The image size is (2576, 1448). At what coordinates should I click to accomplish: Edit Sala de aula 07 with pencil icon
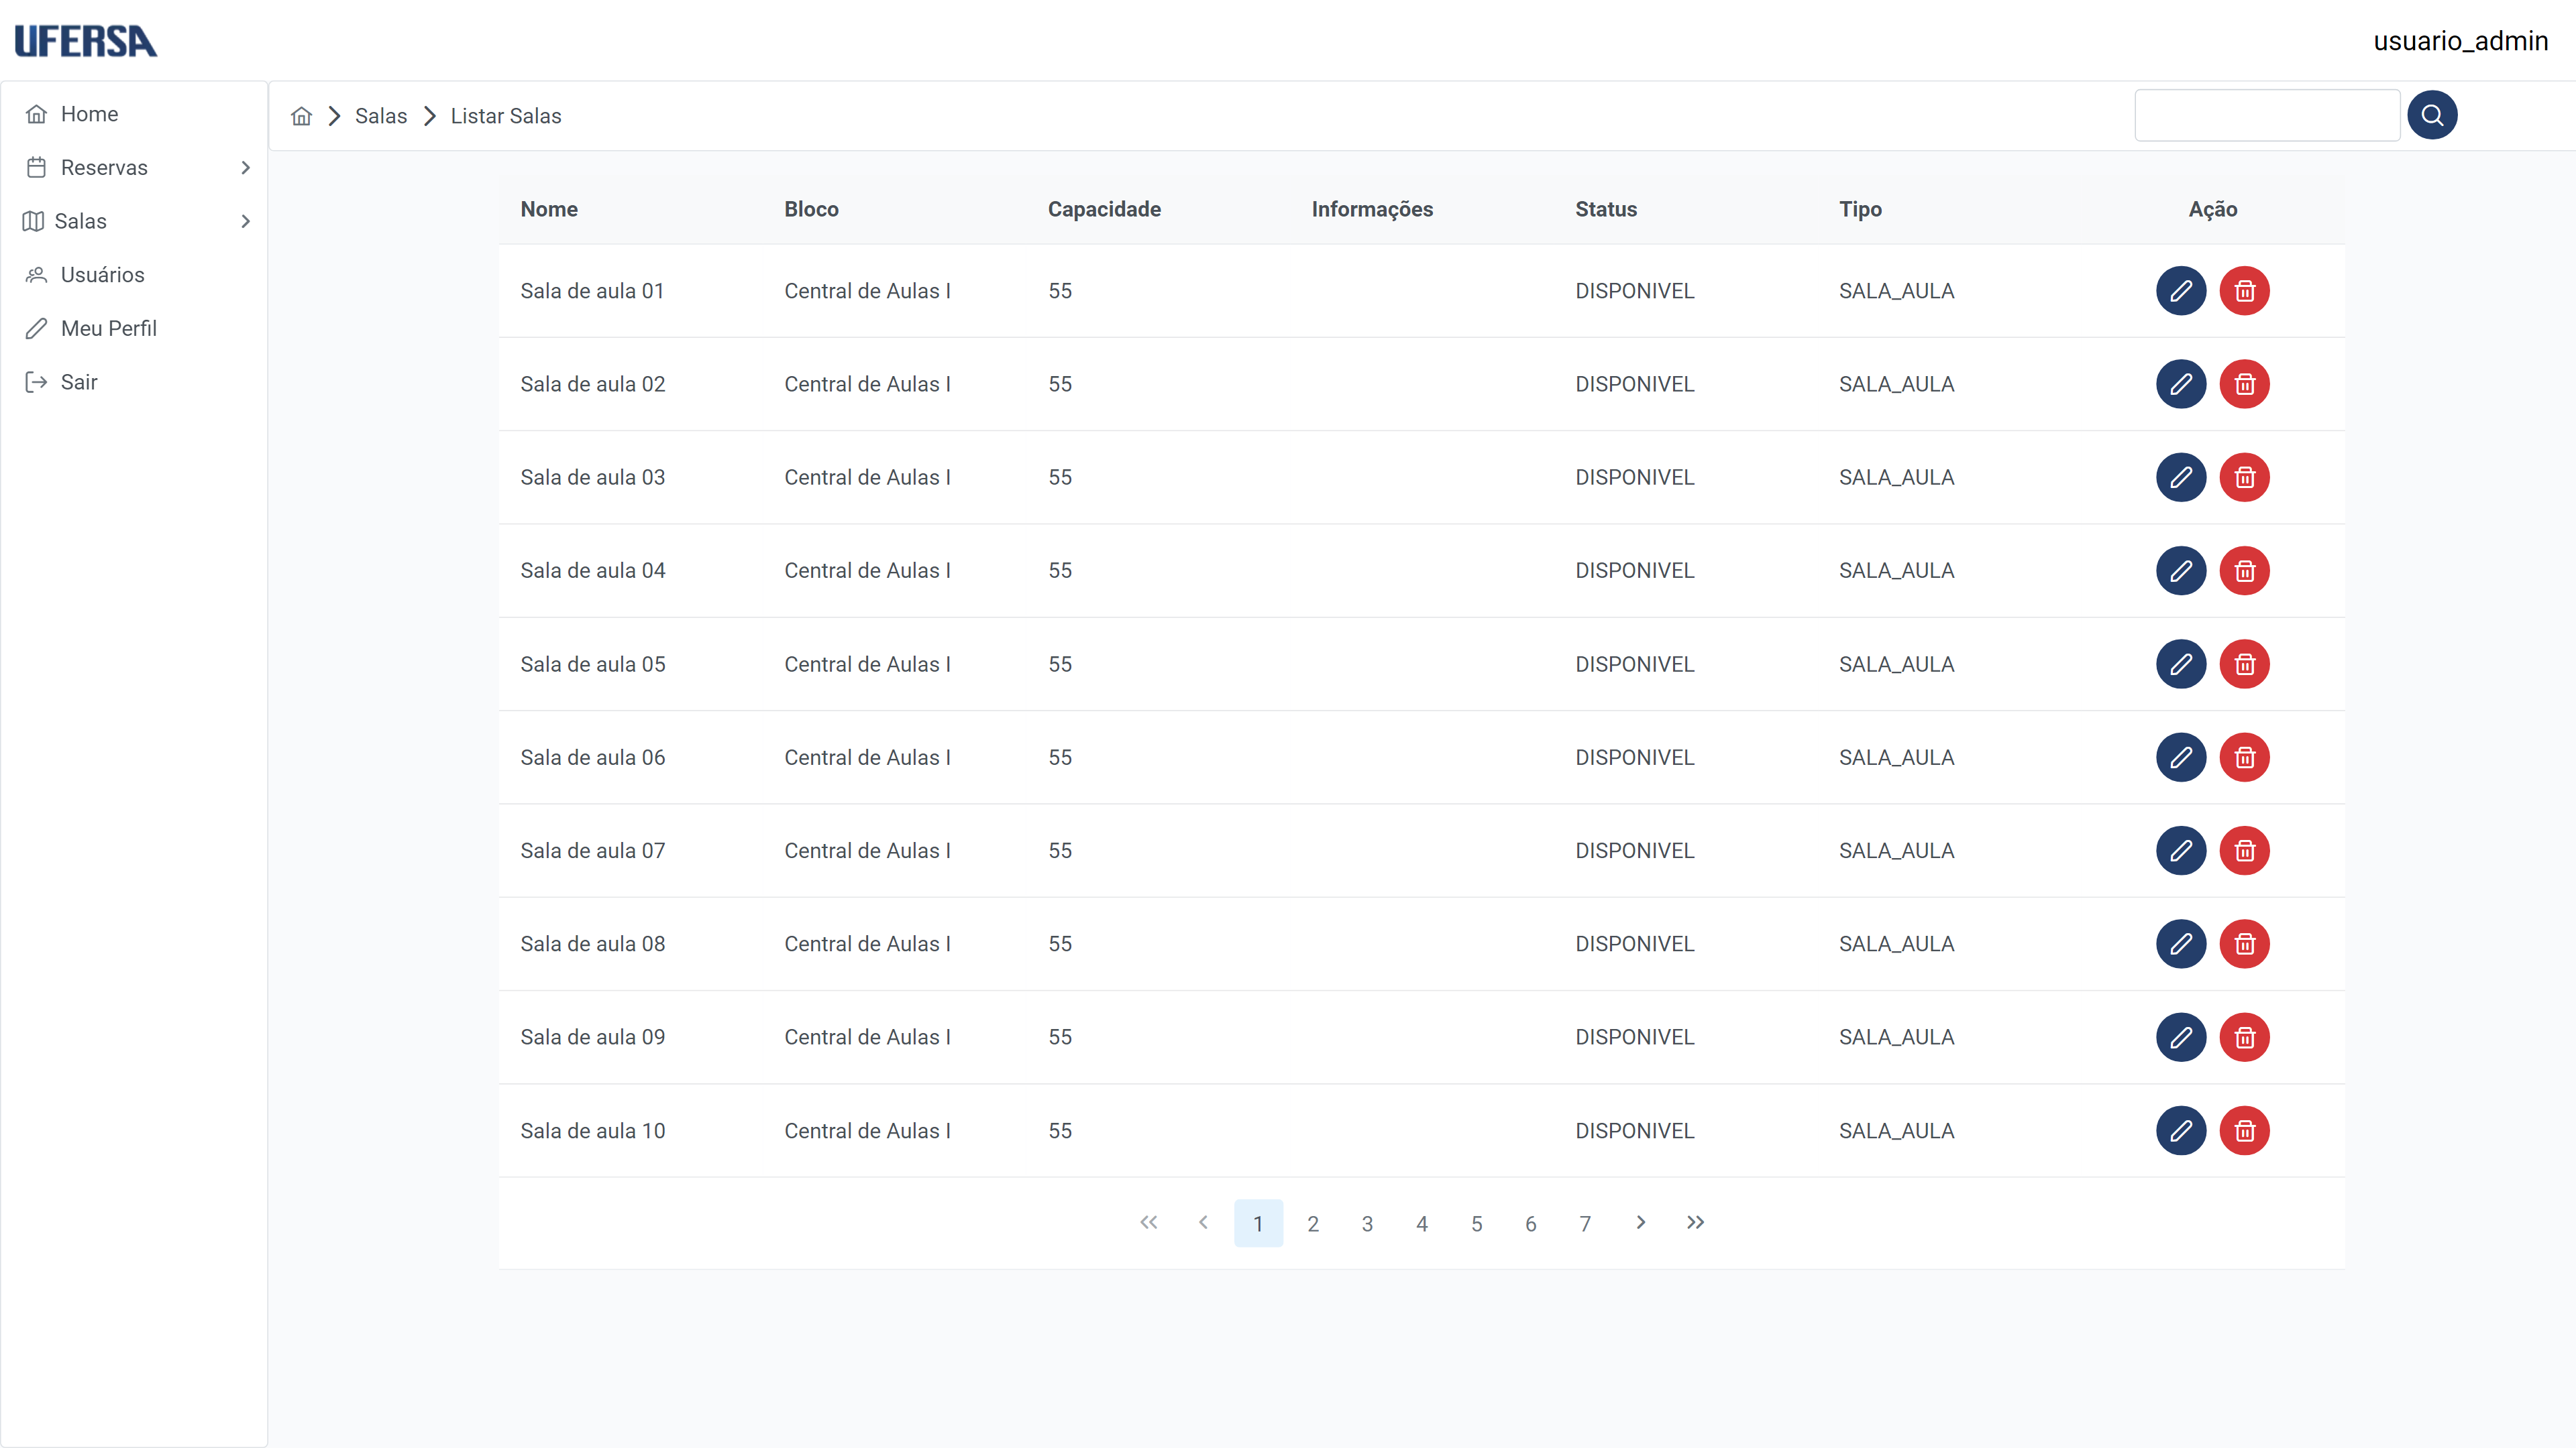[2181, 851]
